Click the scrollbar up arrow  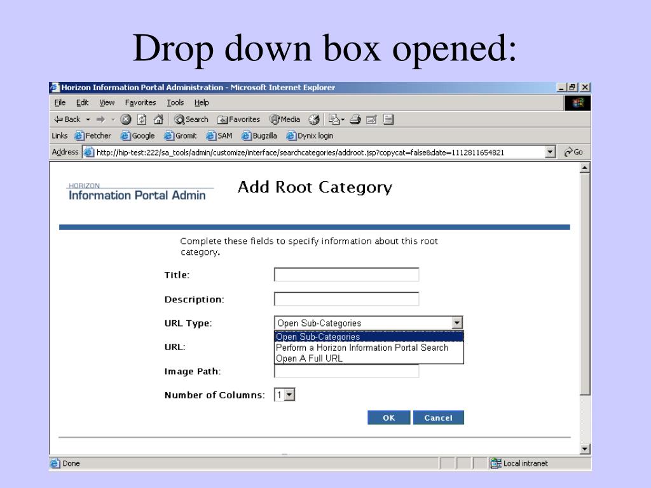[x=585, y=168]
